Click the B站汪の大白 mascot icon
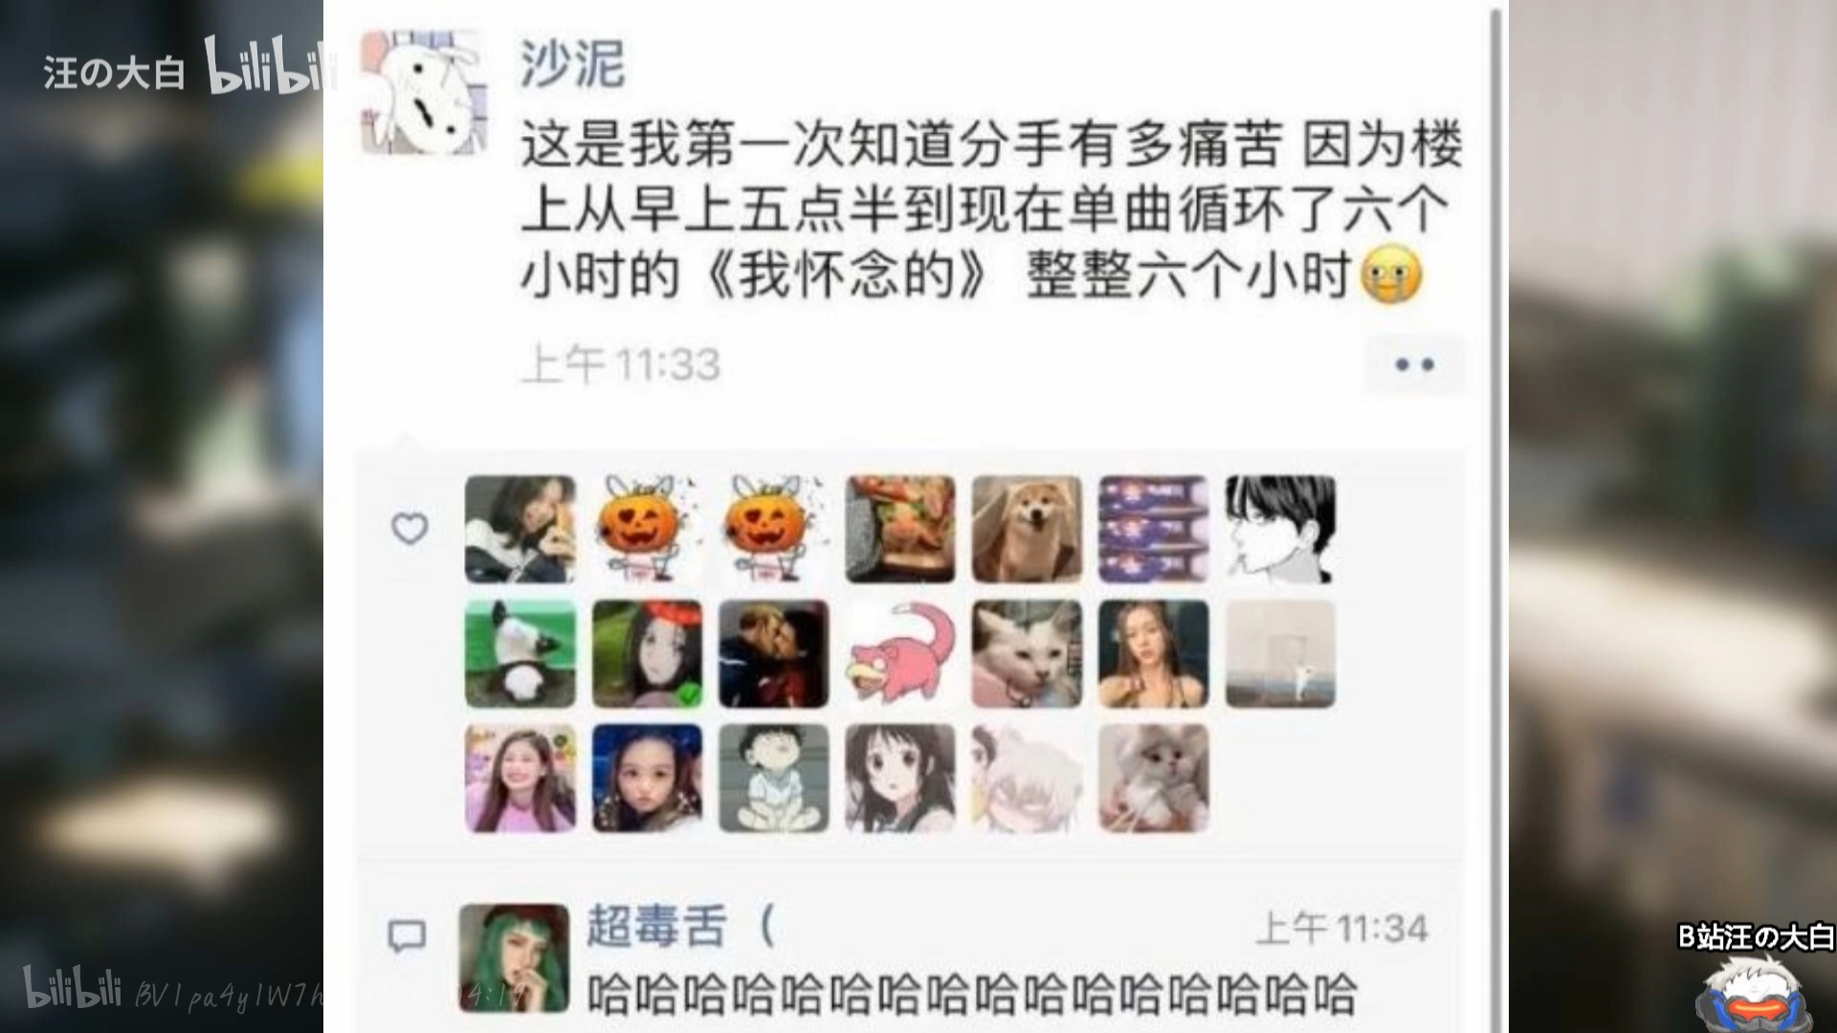The height and width of the screenshot is (1033, 1837). tap(1753, 995)
